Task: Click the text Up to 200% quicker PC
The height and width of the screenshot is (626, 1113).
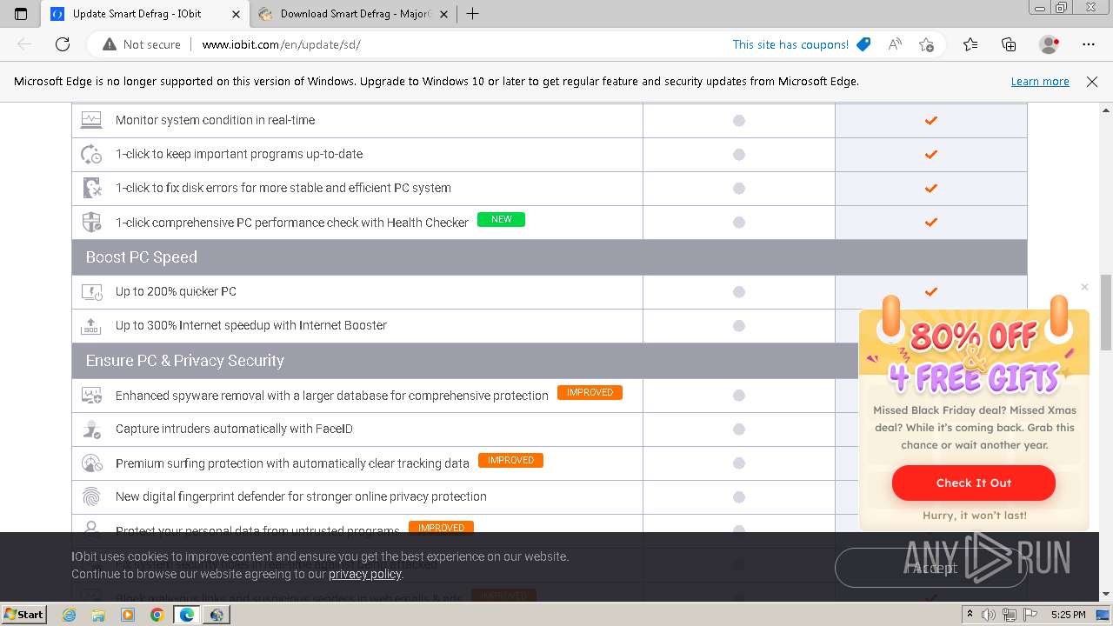Action: pos(176,291)
